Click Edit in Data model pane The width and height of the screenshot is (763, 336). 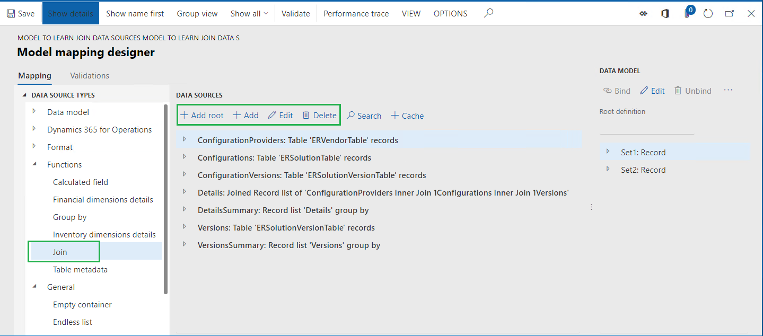click(x=653, y=91)
